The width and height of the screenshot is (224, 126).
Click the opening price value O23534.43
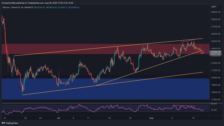tap(40, 7)
